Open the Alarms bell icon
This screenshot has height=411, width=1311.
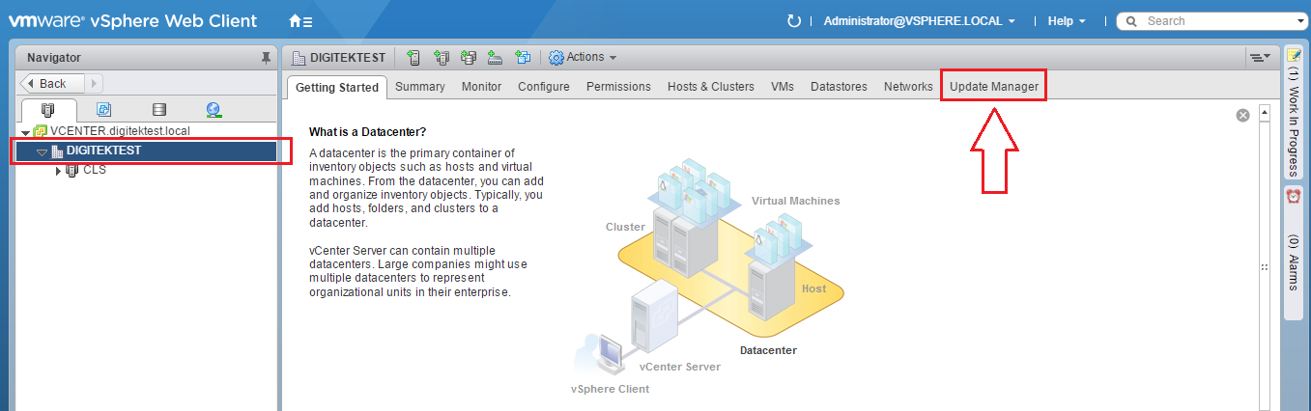[1294, 196]
